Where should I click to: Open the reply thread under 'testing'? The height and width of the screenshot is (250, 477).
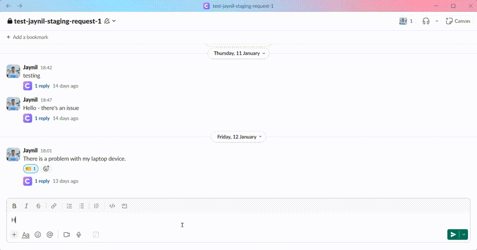pyautogui.click(x=42, y=86)
